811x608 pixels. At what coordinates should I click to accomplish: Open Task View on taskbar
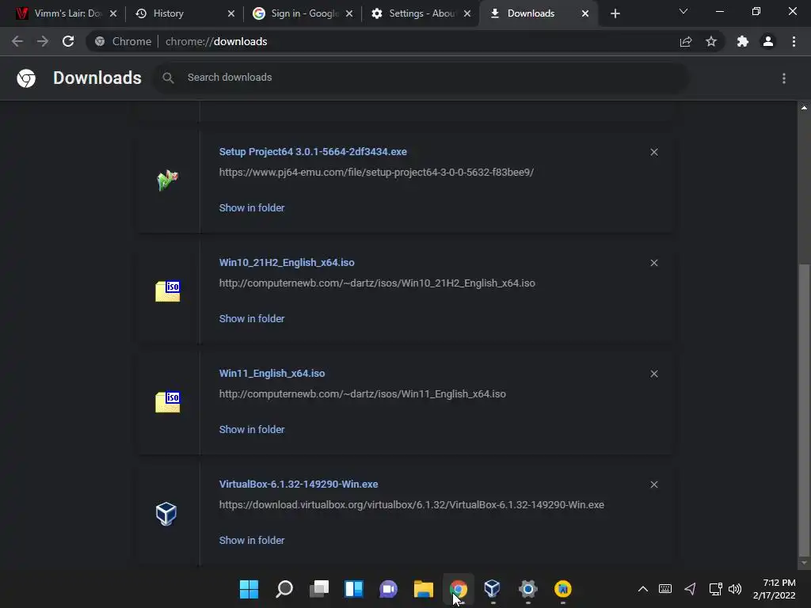click(319, 589)
